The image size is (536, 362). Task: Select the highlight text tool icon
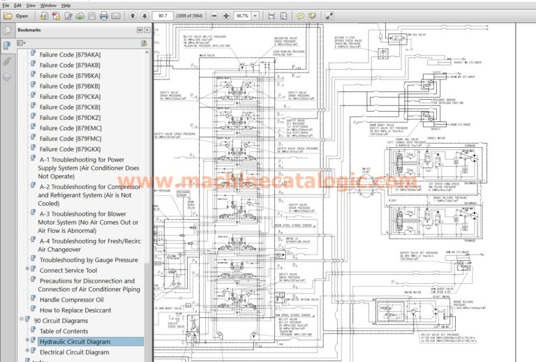tap(312, 16)
